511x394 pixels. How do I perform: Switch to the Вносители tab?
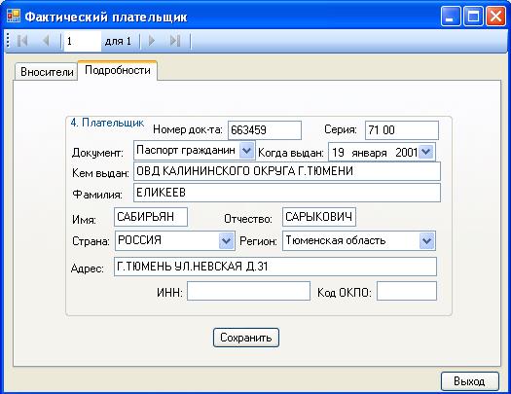pos(47,72)
